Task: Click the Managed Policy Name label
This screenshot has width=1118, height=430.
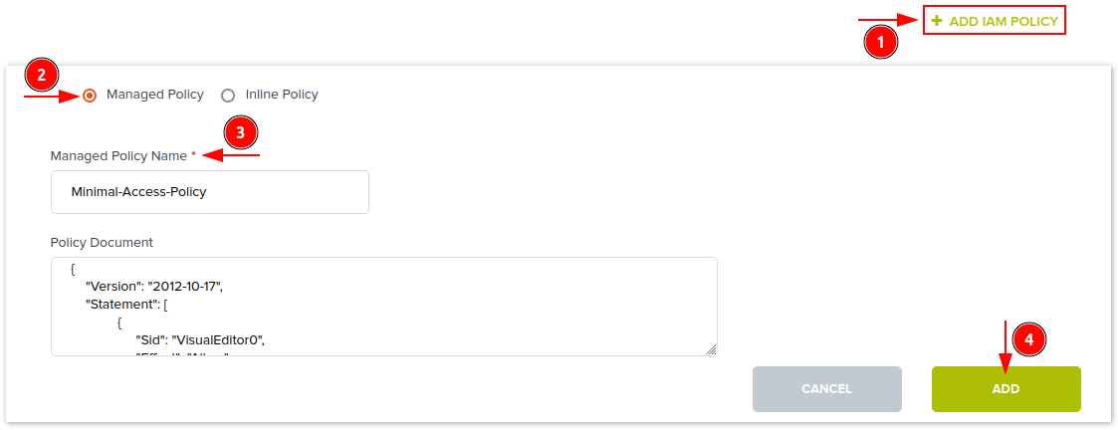Action: pos(118,155)
